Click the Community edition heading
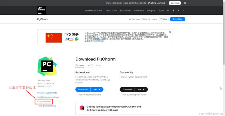The width and height of the screenshot is (225, 116). click(x=126, y=73)
